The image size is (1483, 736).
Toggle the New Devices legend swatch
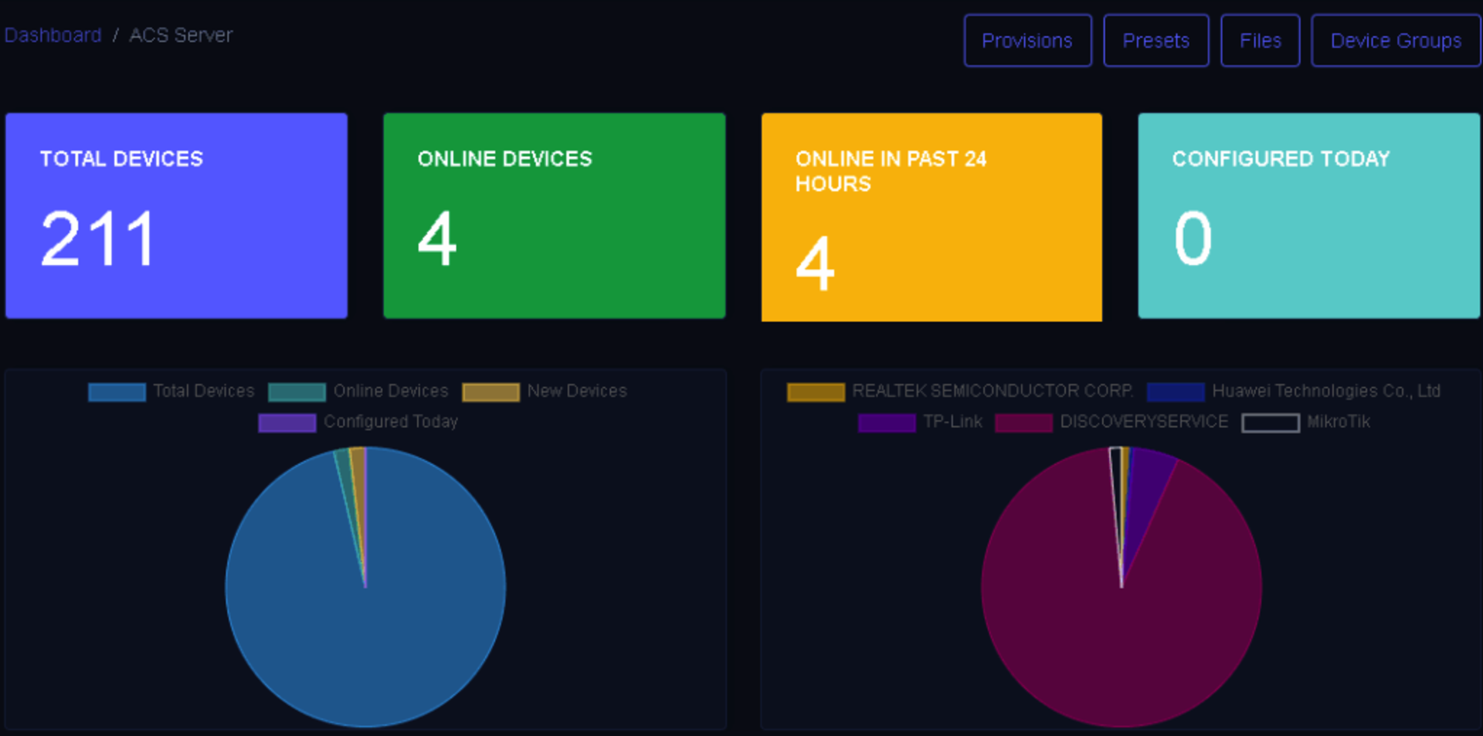point(490,392)
